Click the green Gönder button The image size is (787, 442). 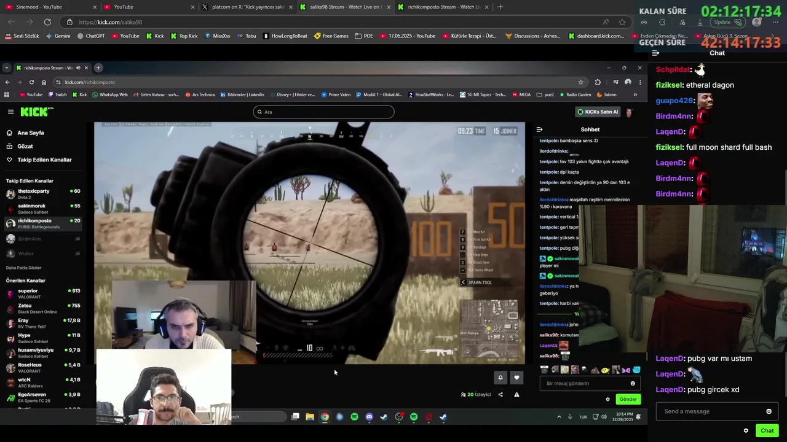(628, 399)
